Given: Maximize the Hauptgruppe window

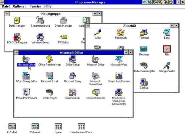Looking at the screenshot, I should 99,14.
